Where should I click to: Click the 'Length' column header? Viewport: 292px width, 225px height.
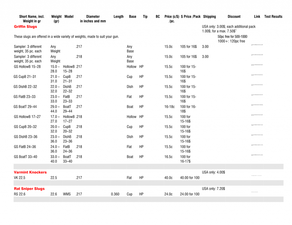click(x=119, y=16)
